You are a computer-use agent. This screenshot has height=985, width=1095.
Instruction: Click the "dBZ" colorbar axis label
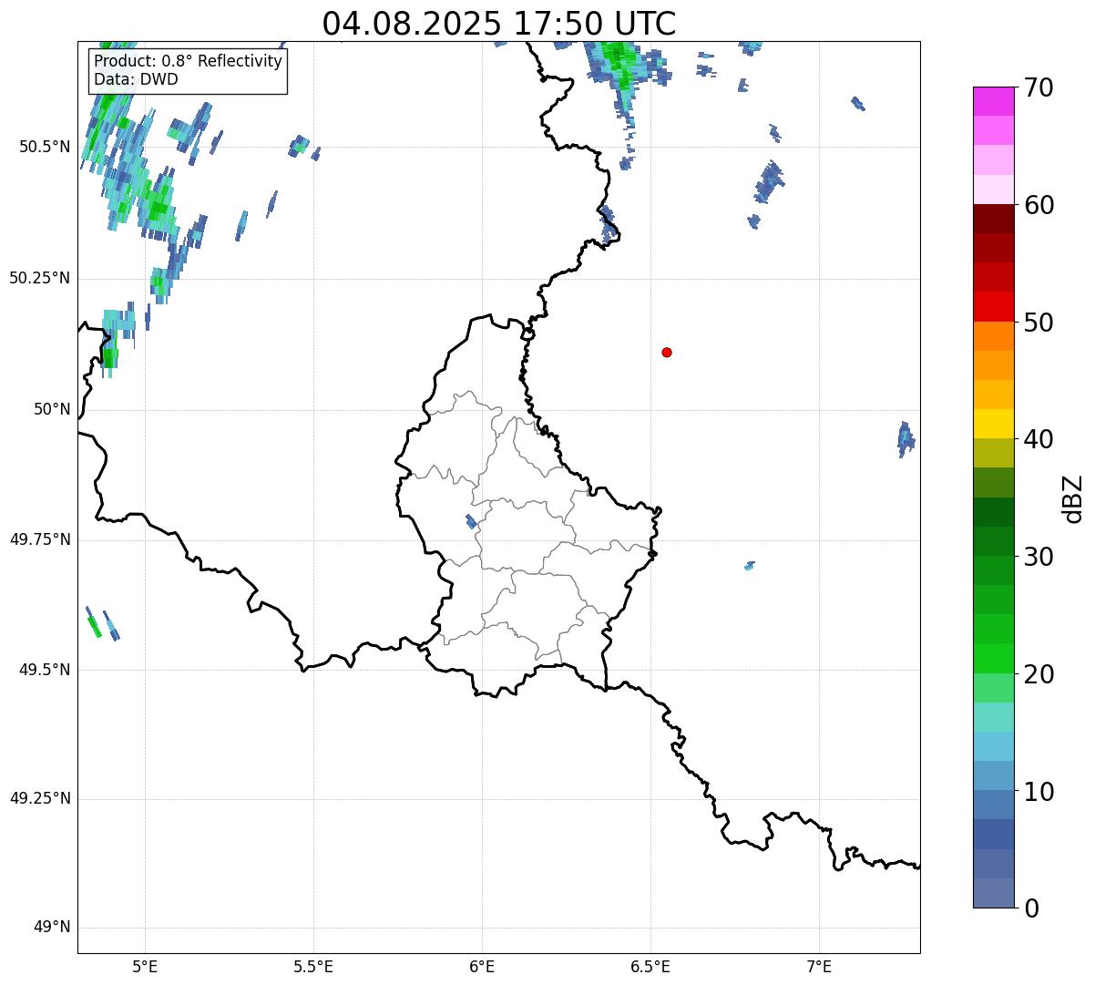[1073, 498]
